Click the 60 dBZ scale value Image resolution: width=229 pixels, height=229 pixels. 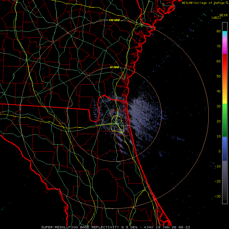point(219,61)
